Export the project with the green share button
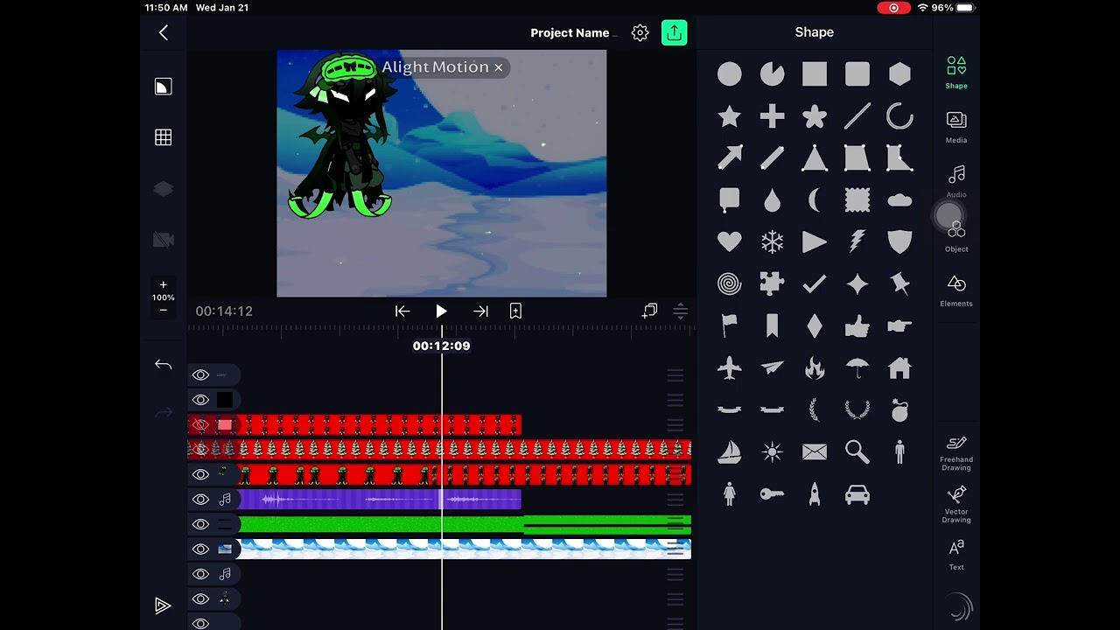This screenshot has height=630, width=1120. tap(674, 32)
